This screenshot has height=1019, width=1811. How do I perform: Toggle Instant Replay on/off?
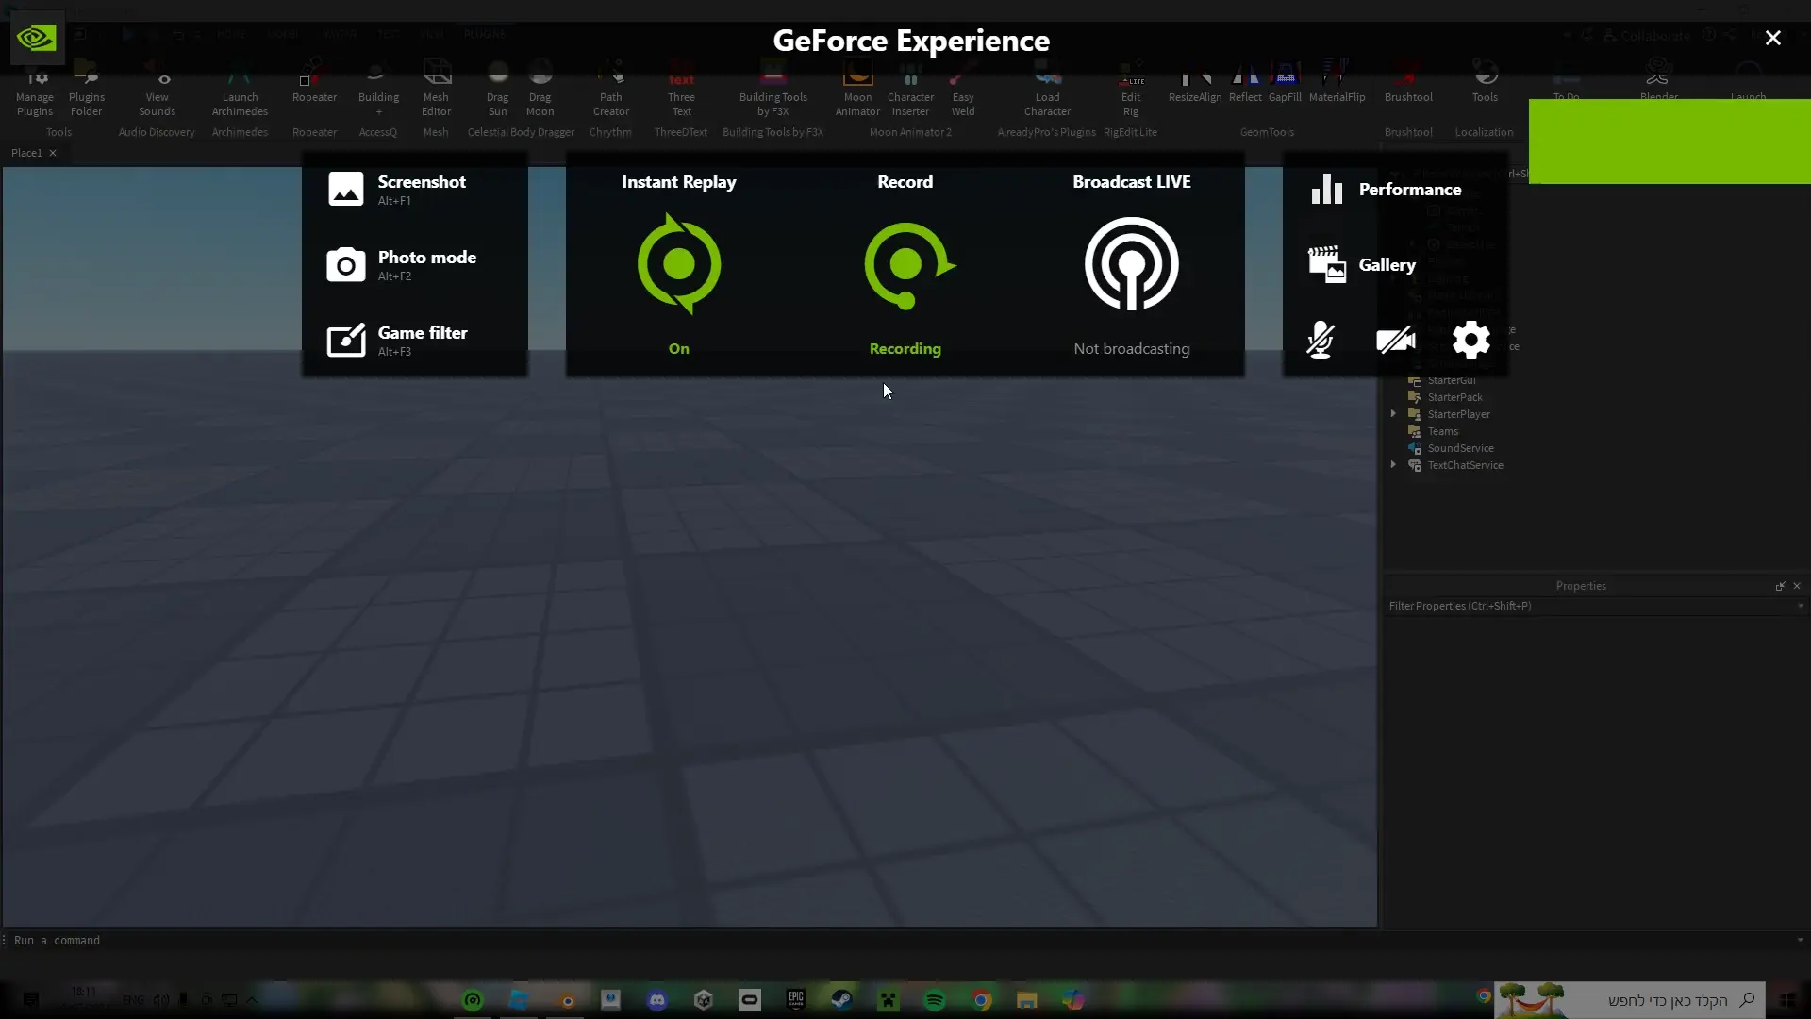coord(678,264)
